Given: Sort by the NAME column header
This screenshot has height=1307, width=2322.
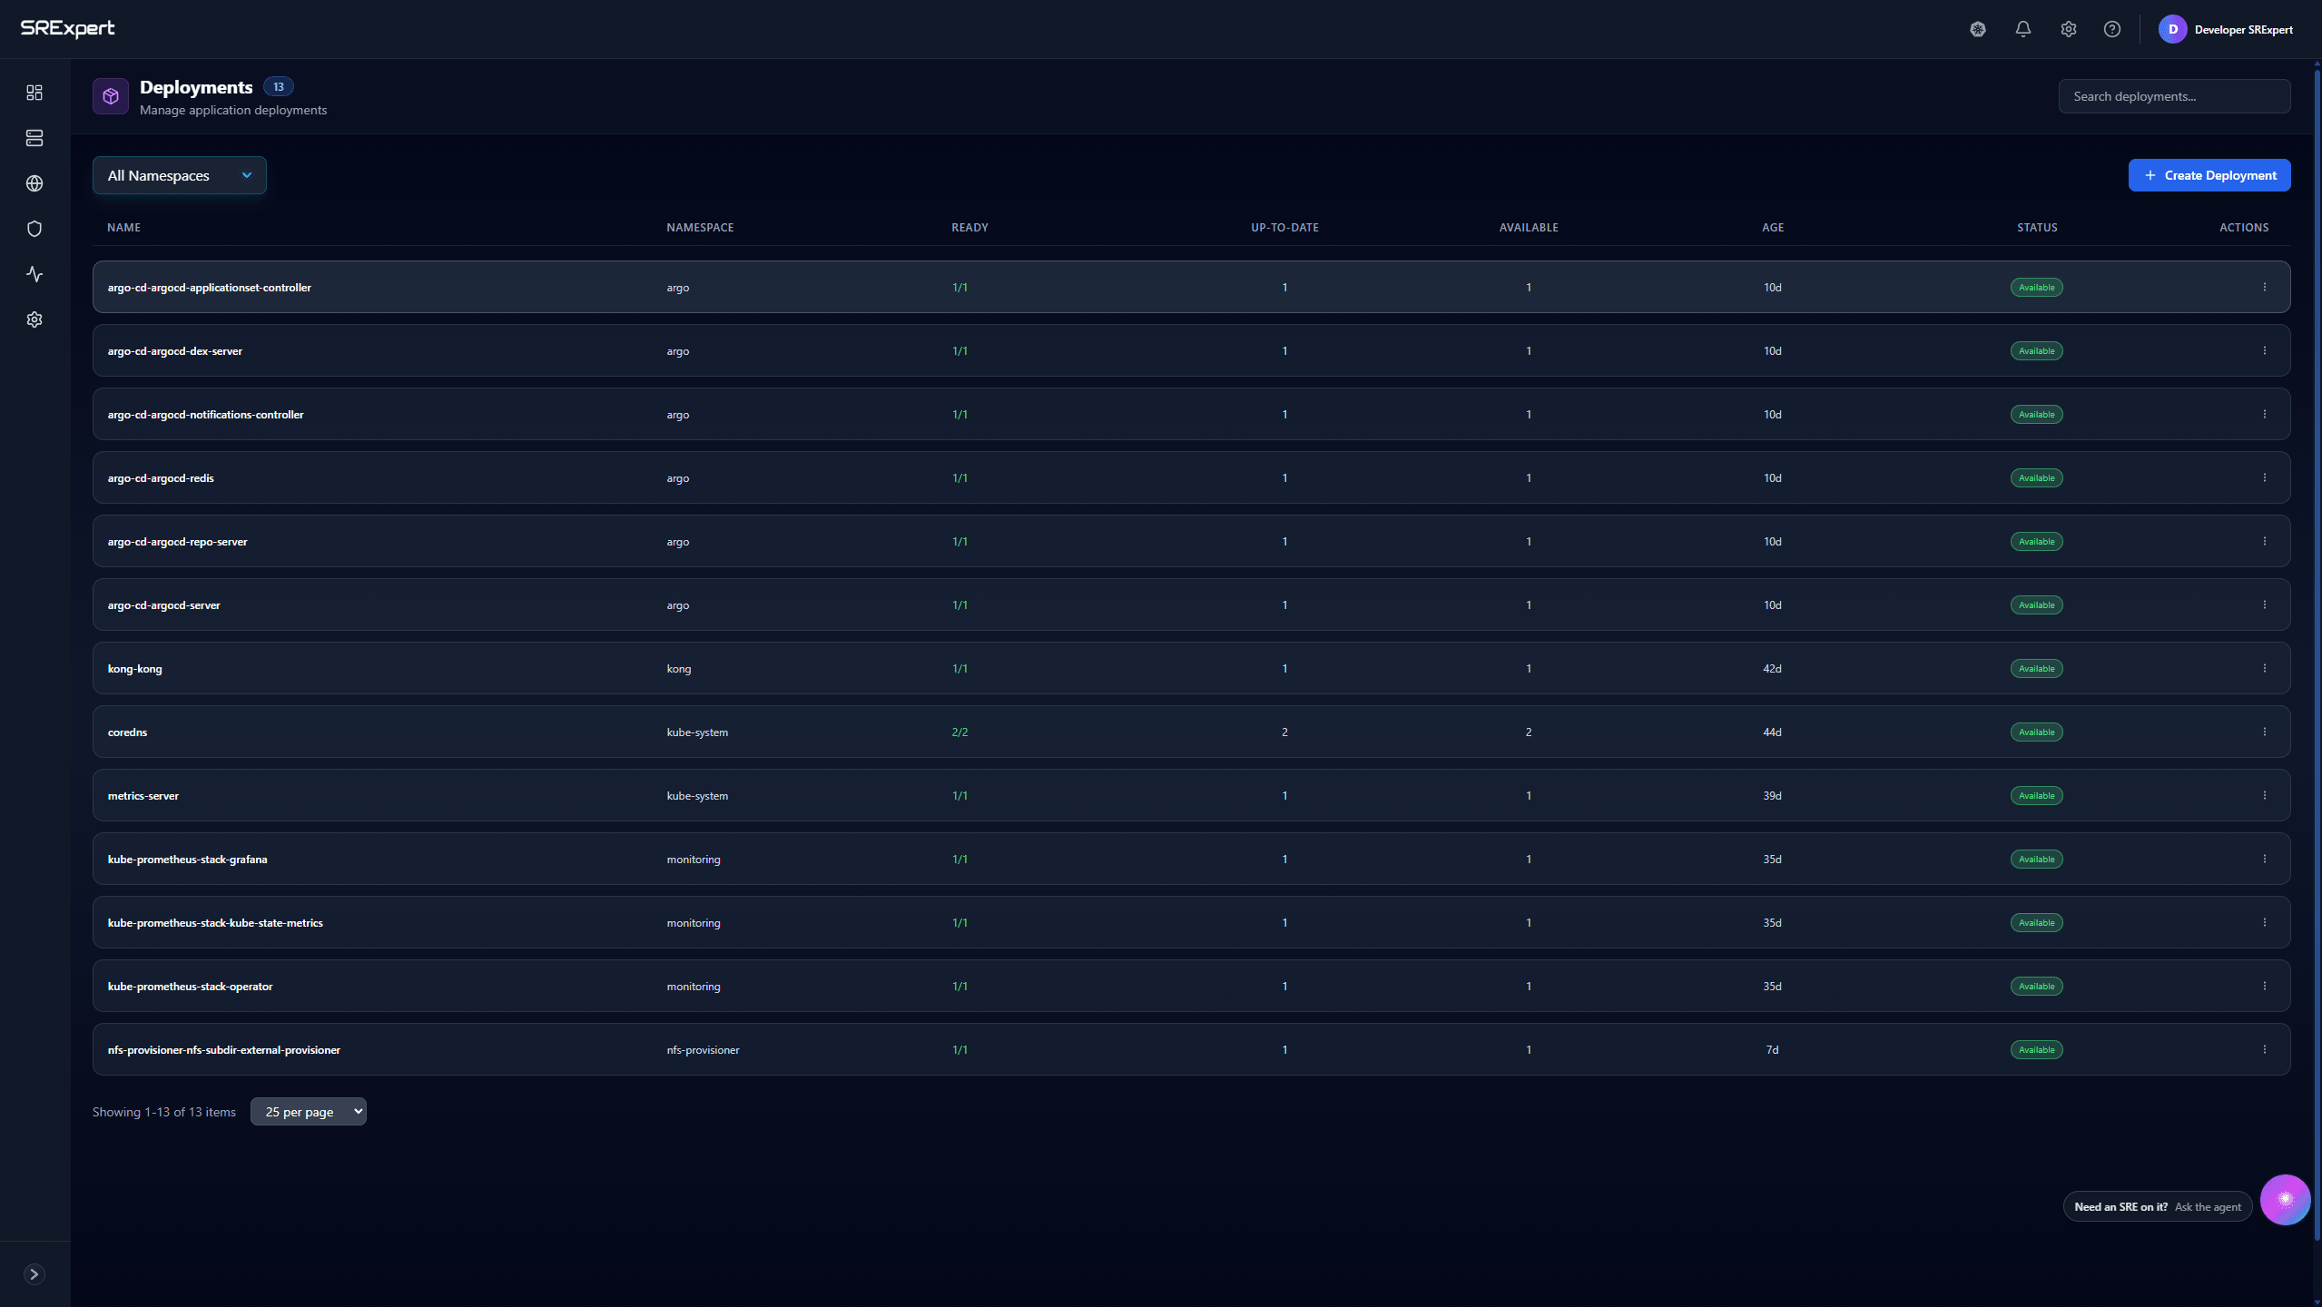Looking at the screenshot, I should click(x=123, y=227).
